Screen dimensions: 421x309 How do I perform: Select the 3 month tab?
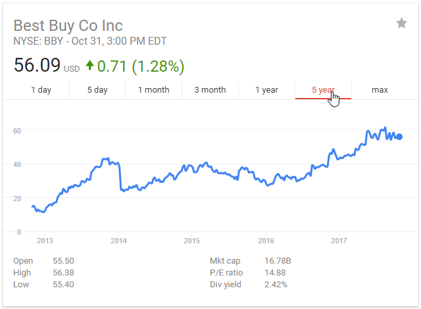coord(210,90)
